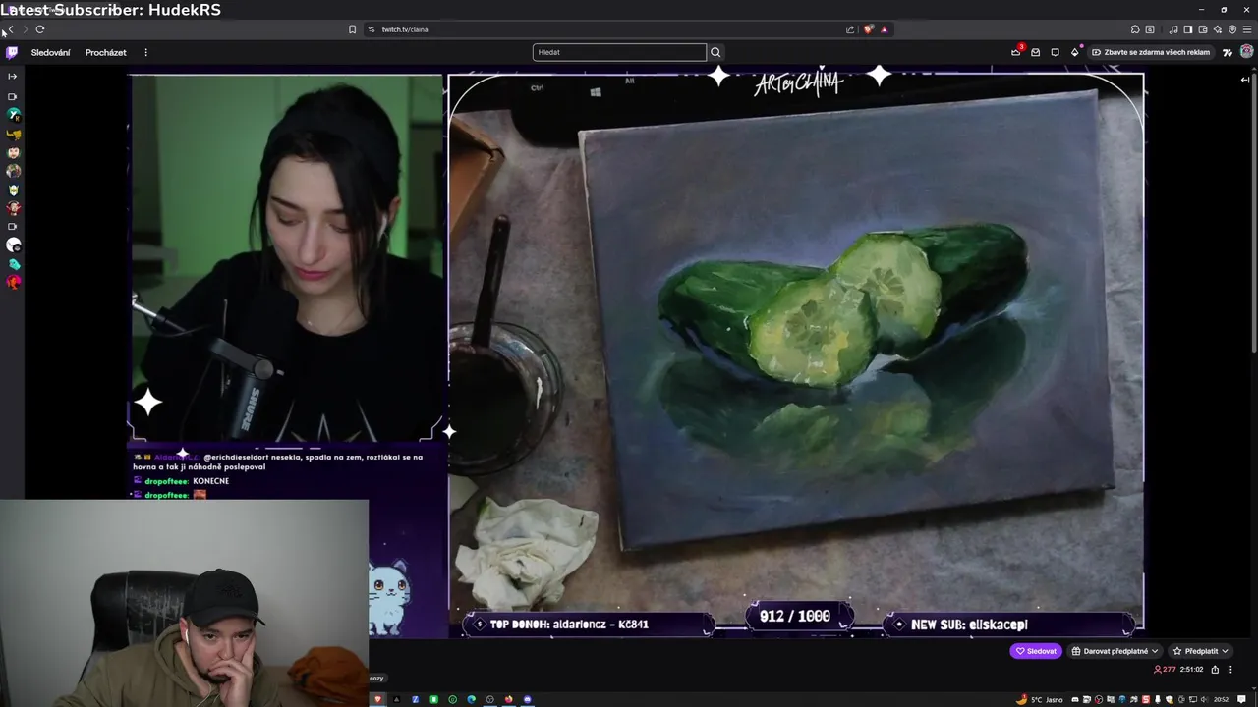Click the 2:51:02 stream uptime
Image resolution: width=1258 pixels, height=707 pixels.
[x=1191, y=670]
